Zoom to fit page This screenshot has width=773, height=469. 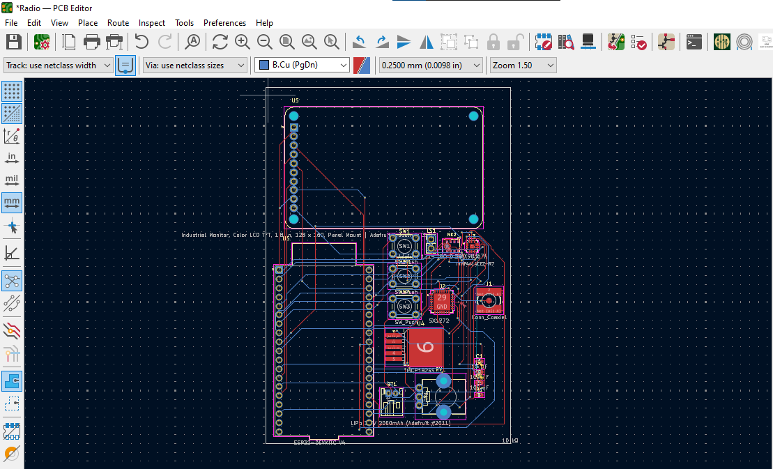click(x=287, y=42)
